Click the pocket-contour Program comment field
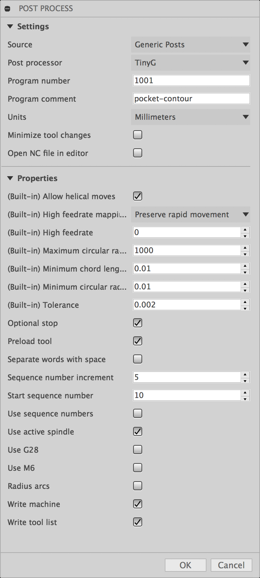Screen dimensions: 260x578 pyautogui.click(x=191, y=99)
